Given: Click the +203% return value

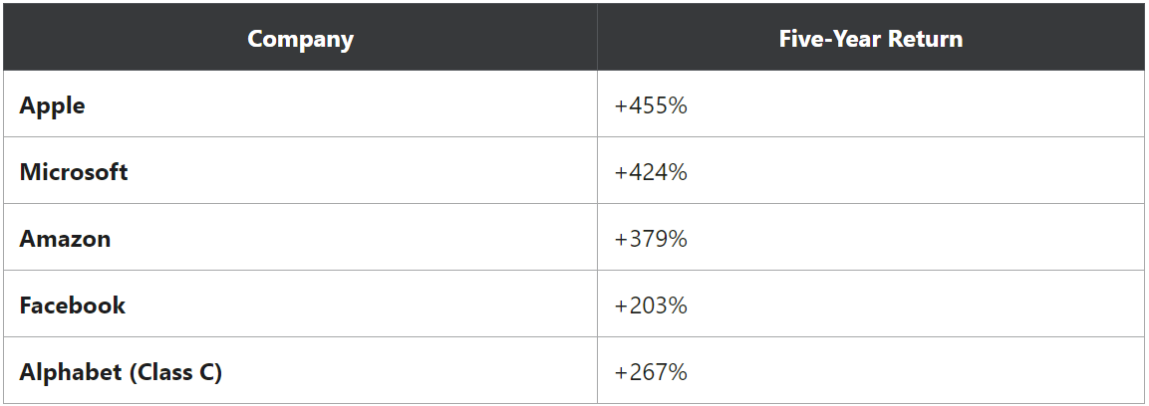Looking at the screenshot, I should coord(651,305).
